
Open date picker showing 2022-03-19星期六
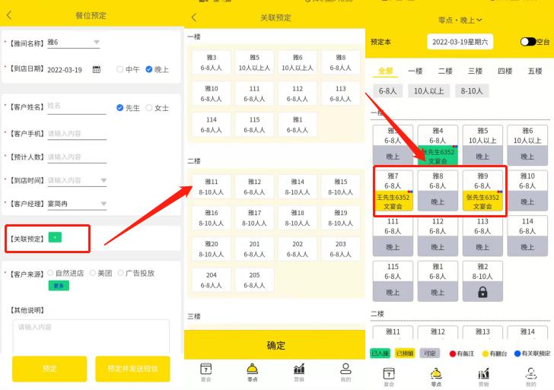tap(460, 42)
